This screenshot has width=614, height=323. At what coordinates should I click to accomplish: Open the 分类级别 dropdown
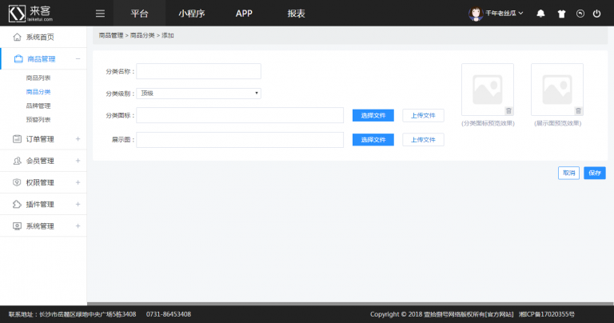coord(199,93)
